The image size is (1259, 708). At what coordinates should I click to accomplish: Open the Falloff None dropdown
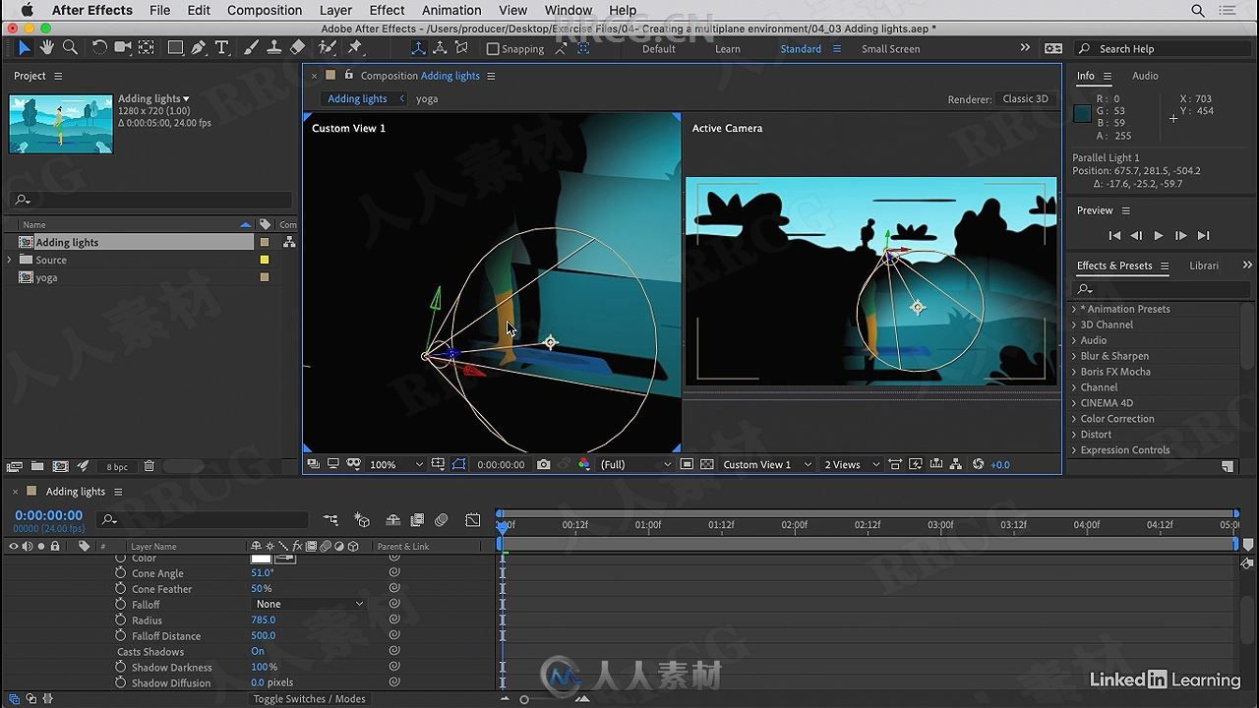click(x=309, y=604)
